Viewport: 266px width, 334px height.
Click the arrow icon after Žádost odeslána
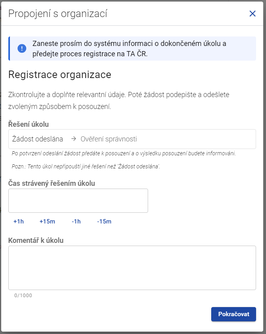click(x=74, y=139)
